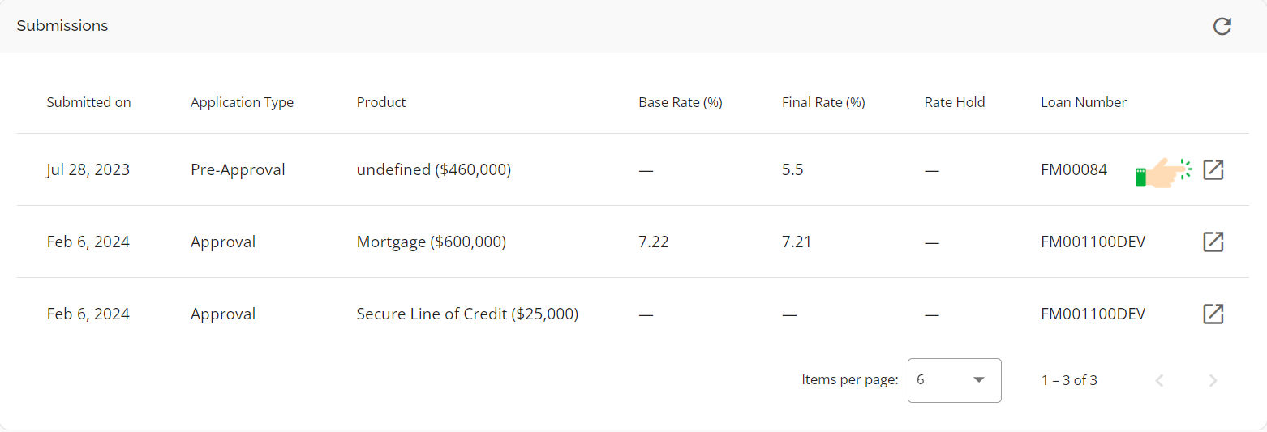Click the Base Rate (%) column header
The width and height of the screenshot is (1267, 432).
(x=680, y=102)
